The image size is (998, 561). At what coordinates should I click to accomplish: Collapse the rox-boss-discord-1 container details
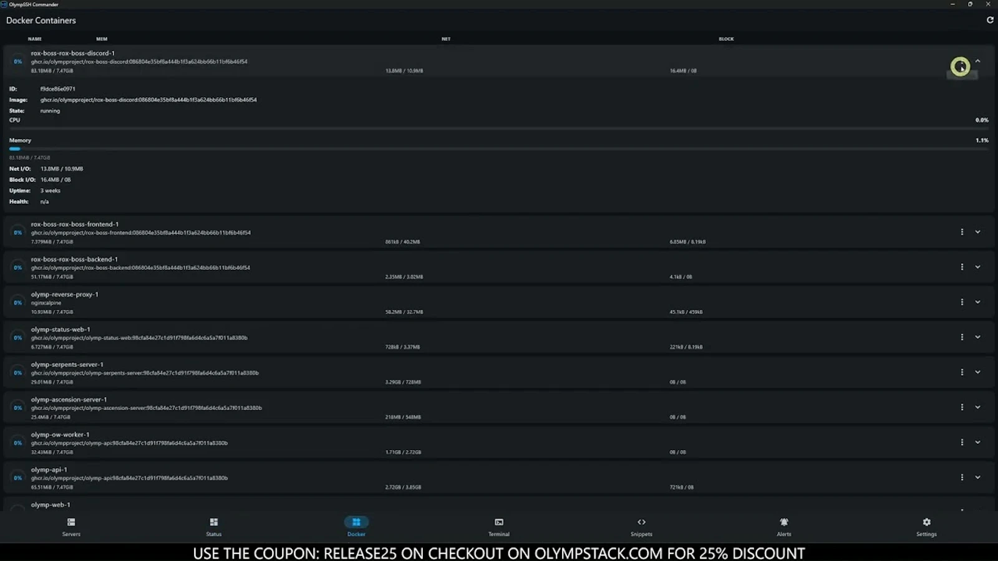click(x=977, y=61)
